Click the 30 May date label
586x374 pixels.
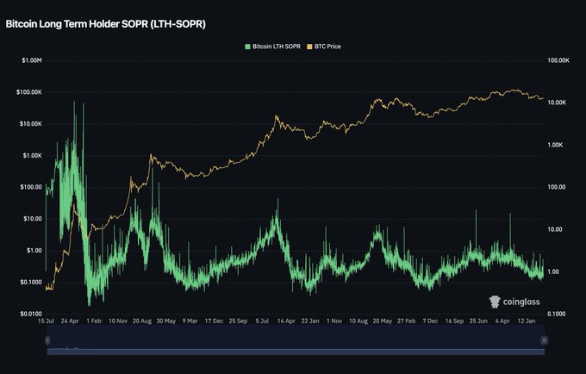click(166, 321)
